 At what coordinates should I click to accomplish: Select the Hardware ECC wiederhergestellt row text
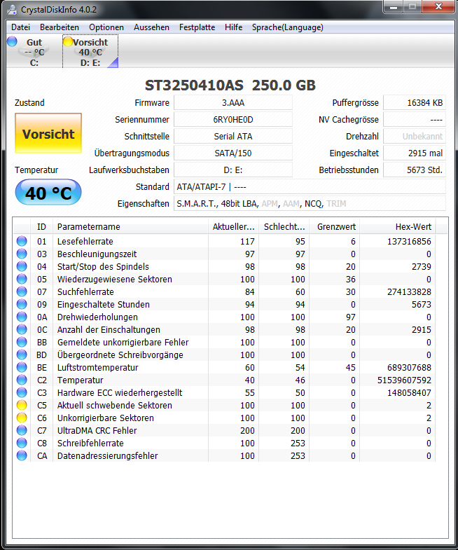(120, 393)
